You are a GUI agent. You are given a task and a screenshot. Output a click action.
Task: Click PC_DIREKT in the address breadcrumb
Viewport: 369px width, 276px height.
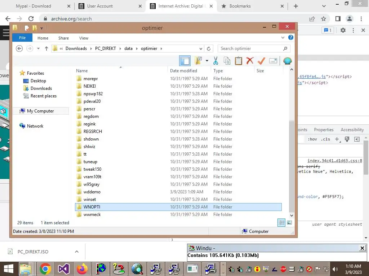point(106,49)
